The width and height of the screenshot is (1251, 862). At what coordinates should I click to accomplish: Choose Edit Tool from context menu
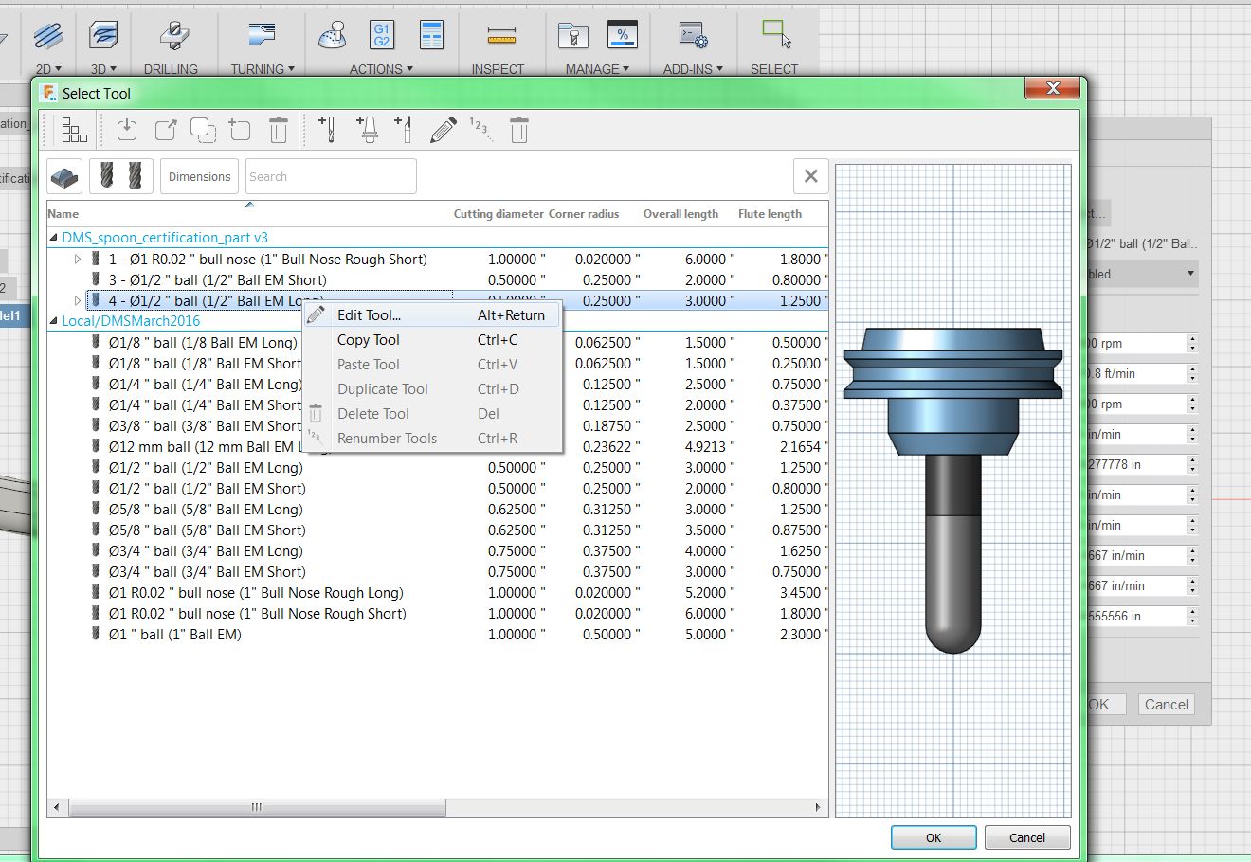[369, 315]
